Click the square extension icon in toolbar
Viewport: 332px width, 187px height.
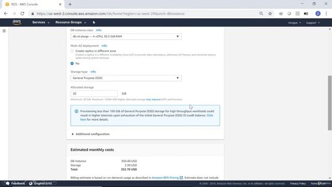[x=297, y=14]
